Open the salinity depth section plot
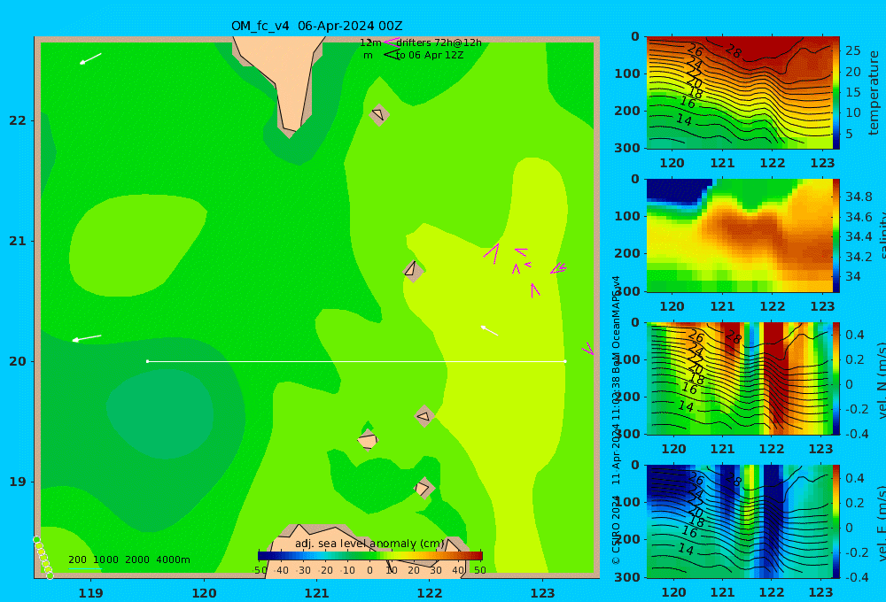The width and height of the screenshot is (886, 602). click(x=740, y=235)
